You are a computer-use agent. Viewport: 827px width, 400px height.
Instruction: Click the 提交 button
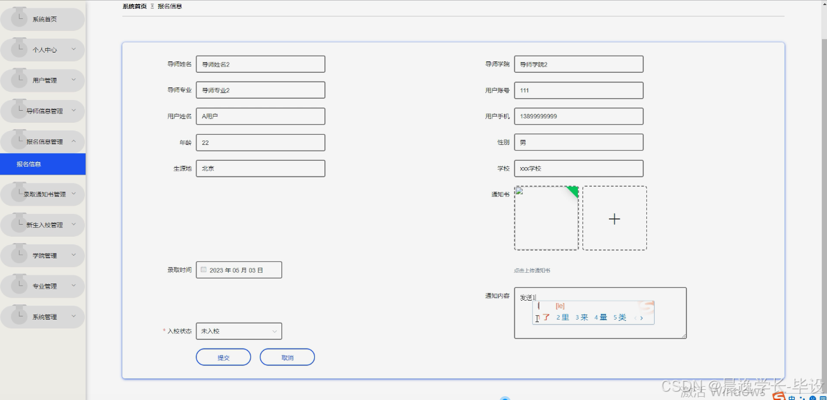[x=224, y=358]
